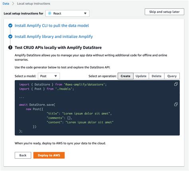
Task: Select the Query operation
Action: click(172, 76)
